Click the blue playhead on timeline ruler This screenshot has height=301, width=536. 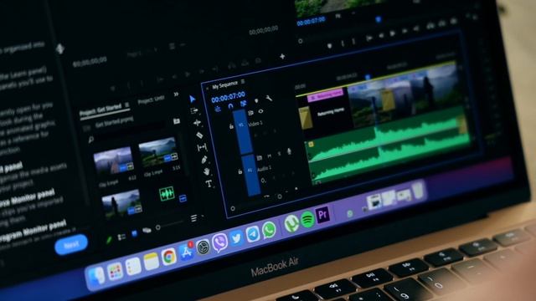click(x=368, y=78)
